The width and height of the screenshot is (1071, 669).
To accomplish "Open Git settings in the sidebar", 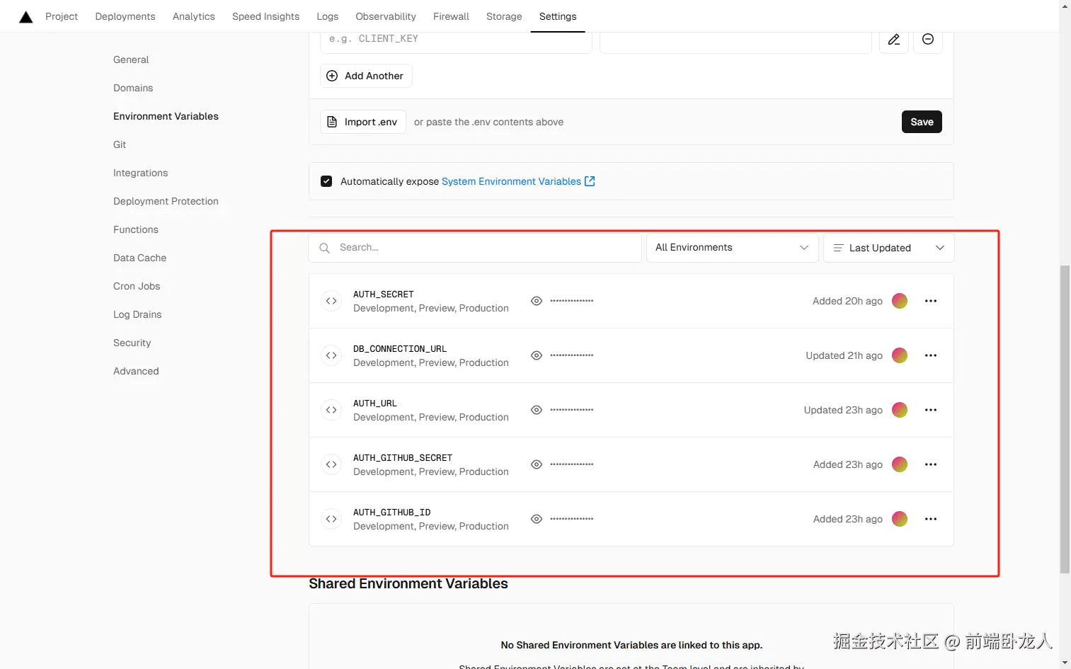I will (x=120, y=144).
